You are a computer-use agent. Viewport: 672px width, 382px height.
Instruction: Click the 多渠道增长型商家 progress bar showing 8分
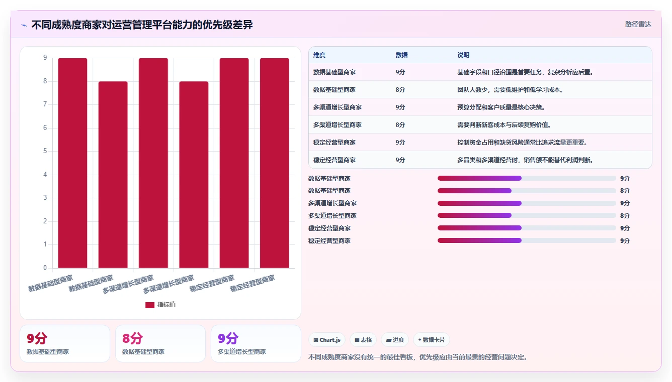pyautogui.click(x=527, y=216)
